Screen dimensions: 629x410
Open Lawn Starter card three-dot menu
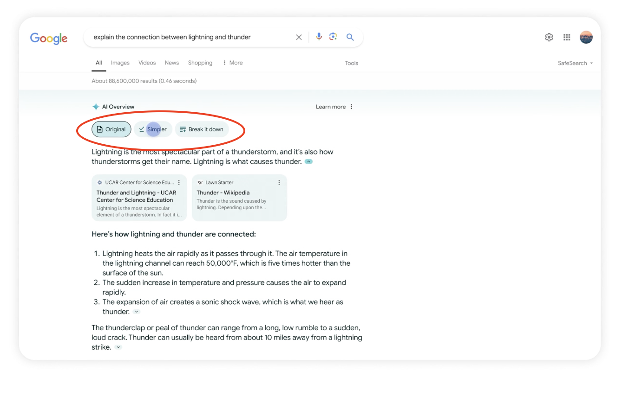pos(279,183)
